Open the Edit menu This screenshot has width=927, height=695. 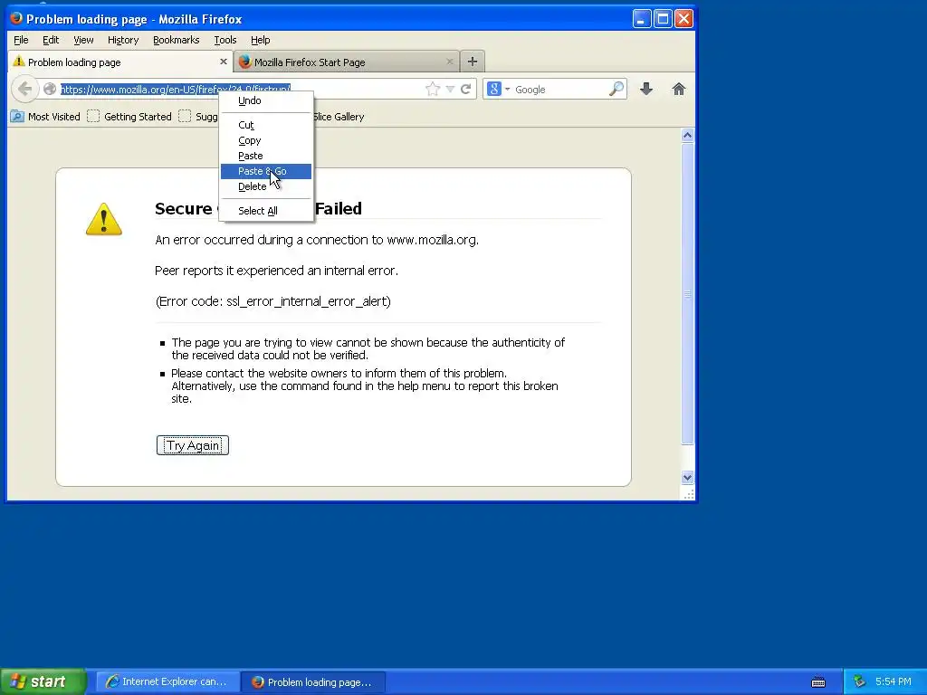coord(51,40)
